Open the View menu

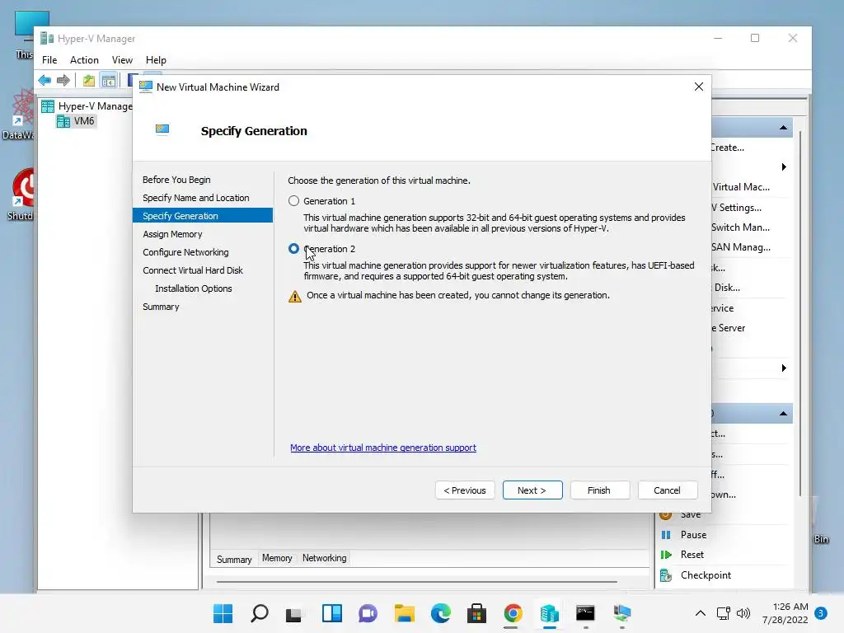click(x=122, y=59)
